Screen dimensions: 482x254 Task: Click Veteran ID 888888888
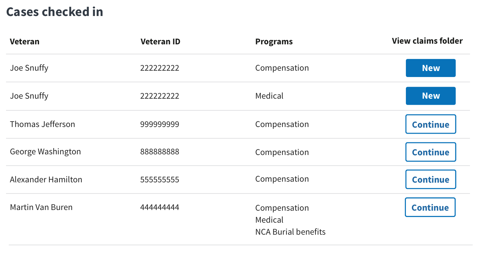click(160, 152)
